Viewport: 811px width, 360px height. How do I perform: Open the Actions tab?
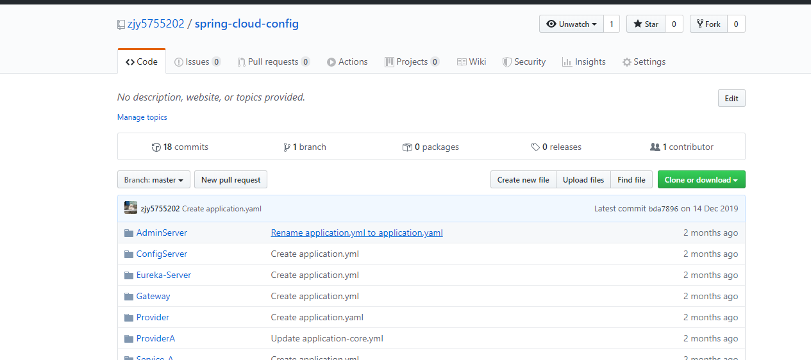(x=347, y=62)
